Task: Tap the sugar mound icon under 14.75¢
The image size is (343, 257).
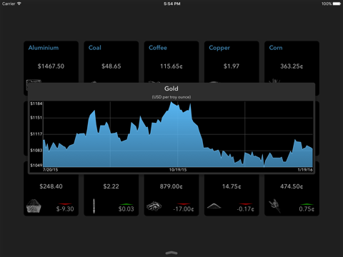Action: pos(214,206)
